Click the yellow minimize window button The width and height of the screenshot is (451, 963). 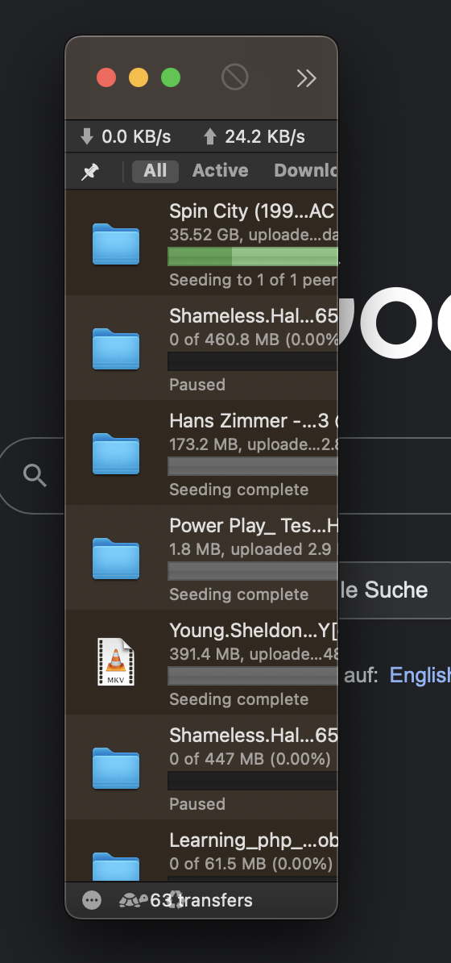(138, 78)
